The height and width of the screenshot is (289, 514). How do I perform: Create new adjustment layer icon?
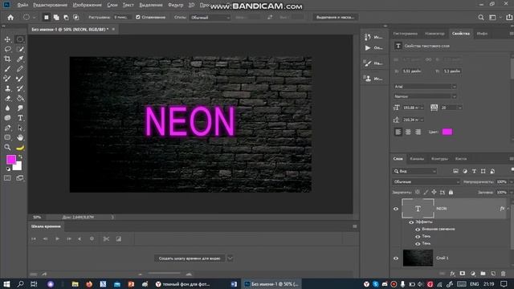(x=473, y=274)
